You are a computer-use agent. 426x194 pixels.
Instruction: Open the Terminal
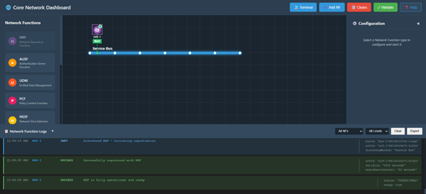(x=303, y=7)
